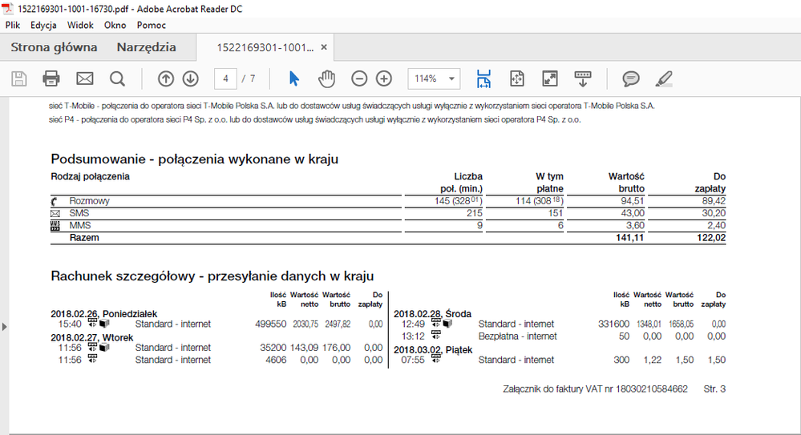Click the page number input field
Screen dimensions: 801x435
tap(226, 79)
